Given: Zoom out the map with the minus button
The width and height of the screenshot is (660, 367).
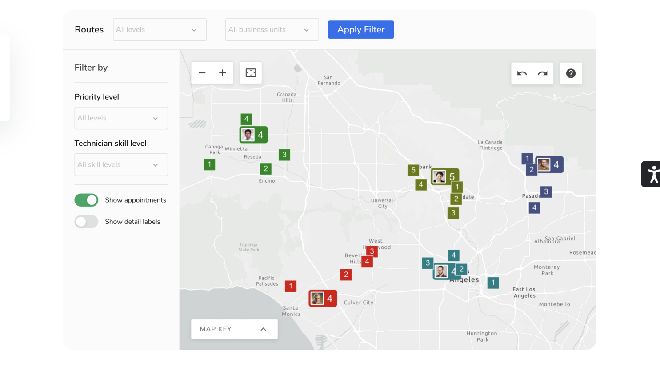Looking at the screenshot, I should point(202,73).
